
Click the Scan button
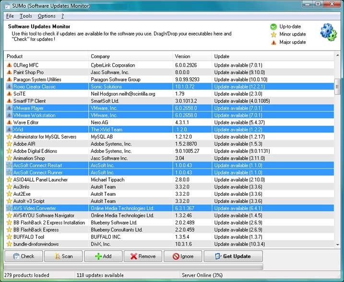pyautogui.click(x=63, y=256)
